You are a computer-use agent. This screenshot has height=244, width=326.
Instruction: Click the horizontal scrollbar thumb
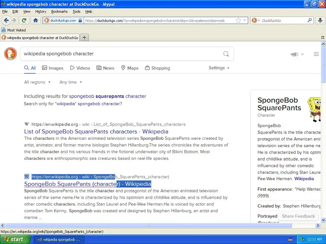(x=148, y=225)
